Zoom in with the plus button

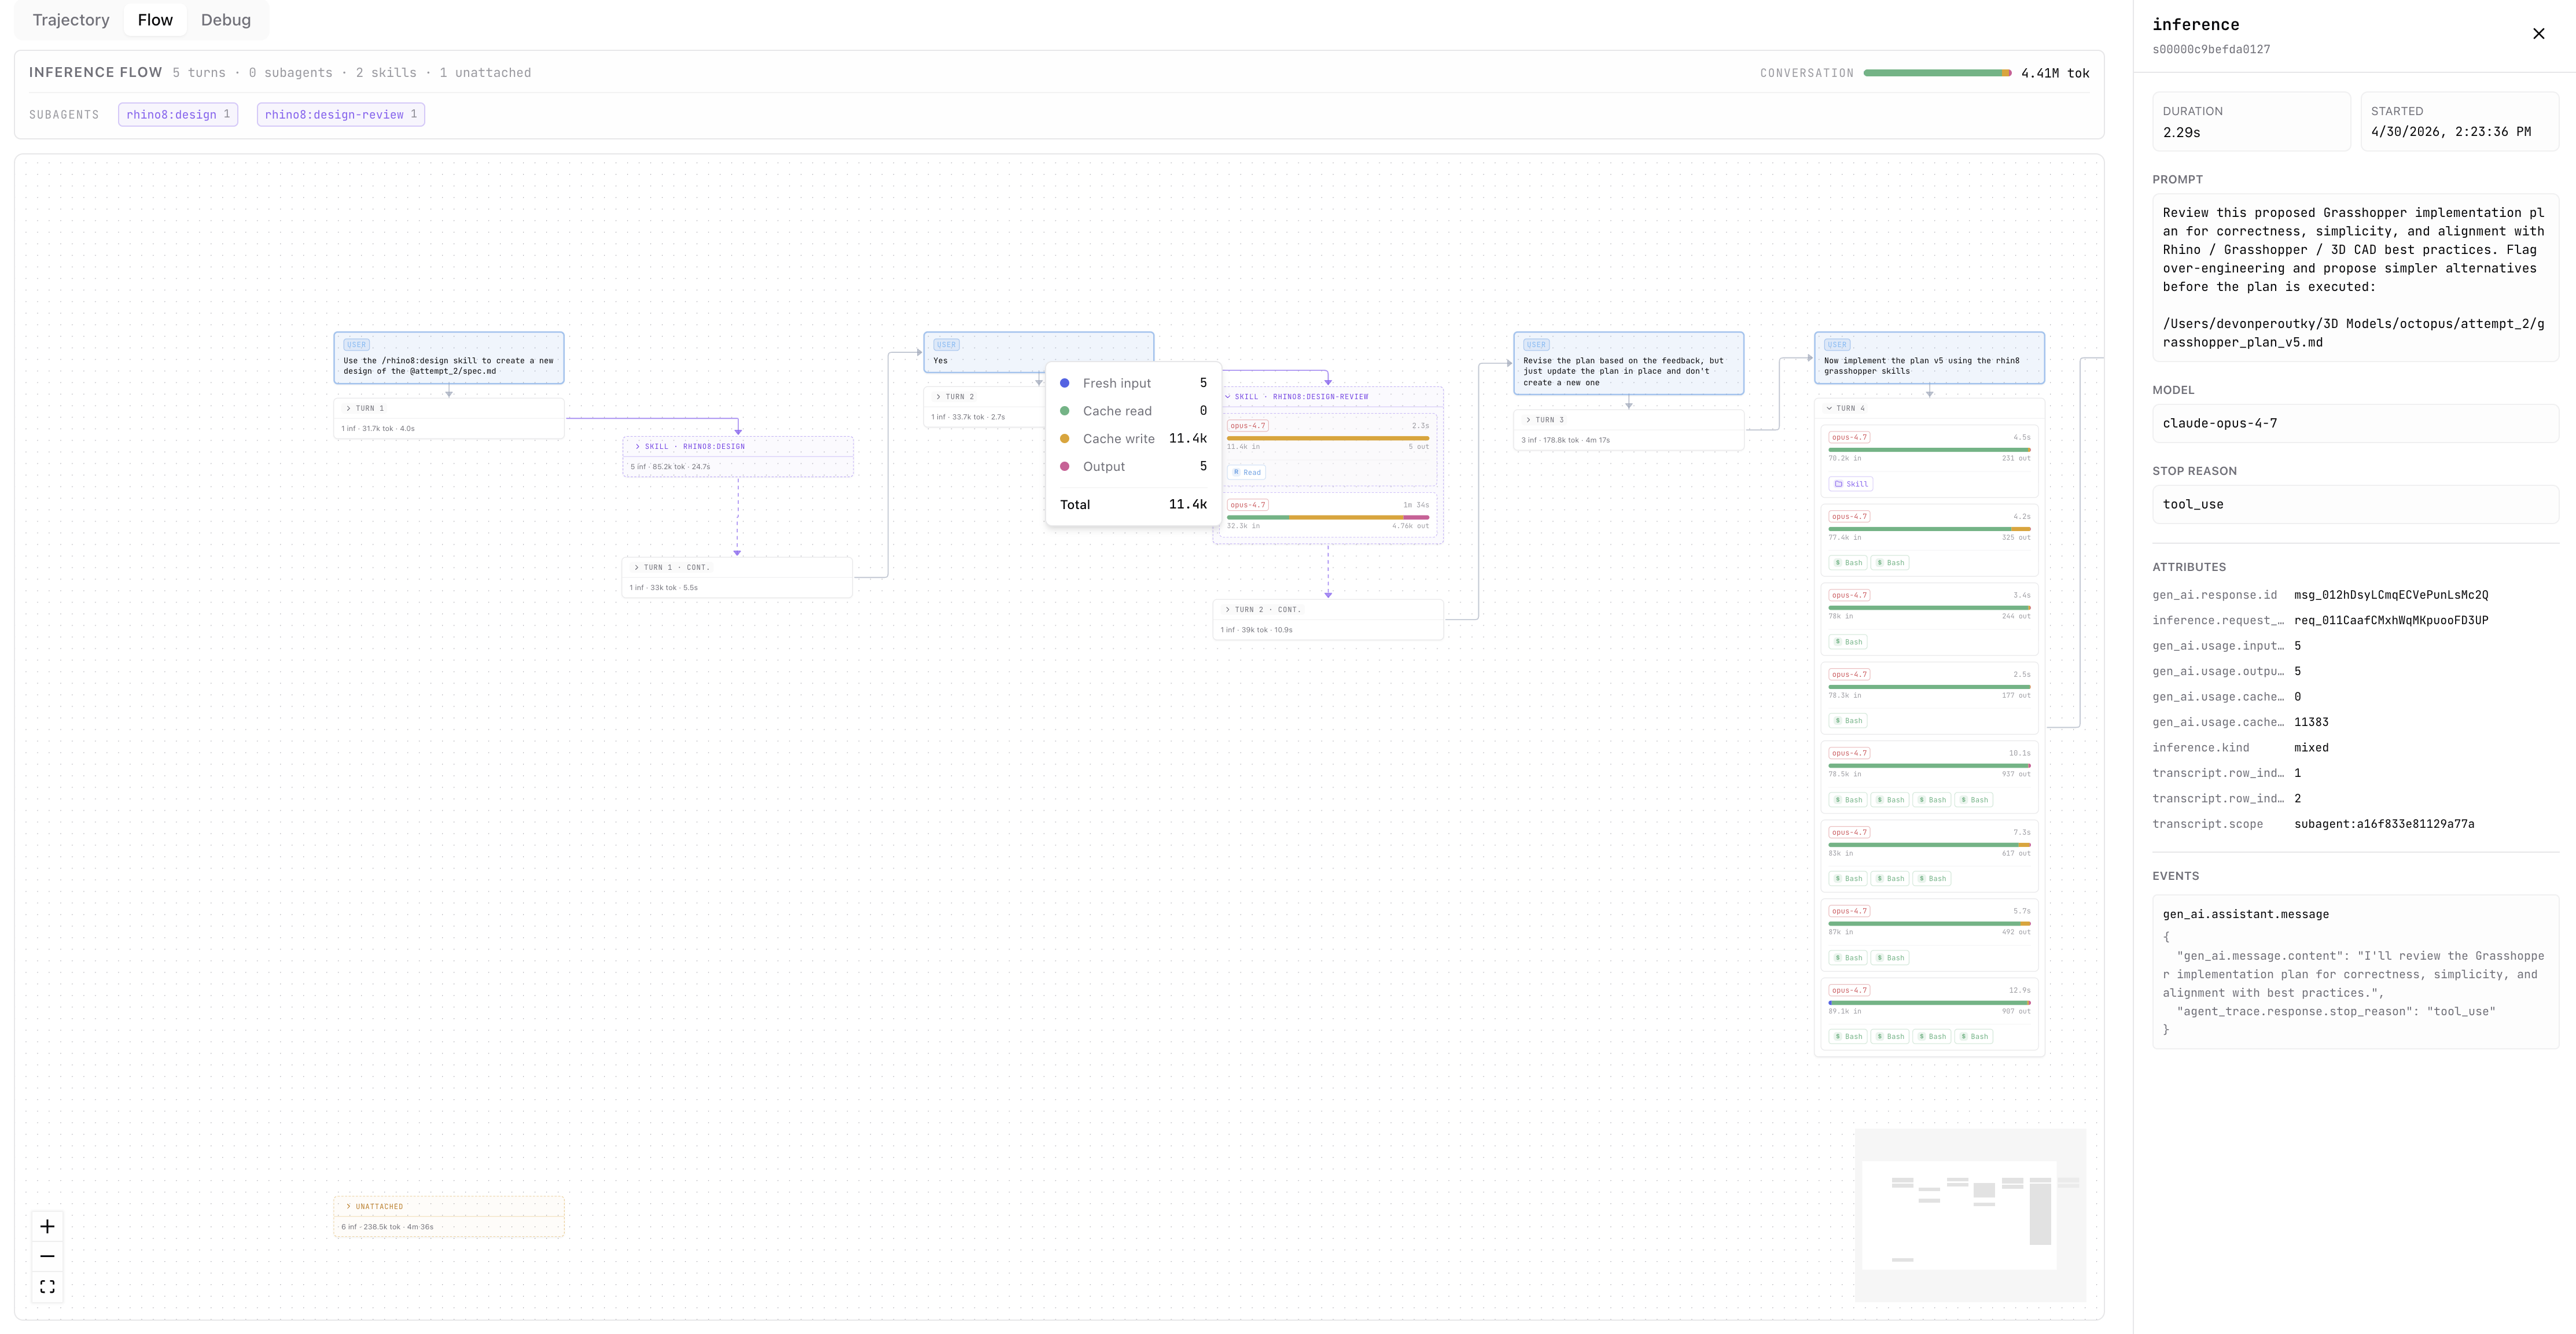(x=47, y=1227)
